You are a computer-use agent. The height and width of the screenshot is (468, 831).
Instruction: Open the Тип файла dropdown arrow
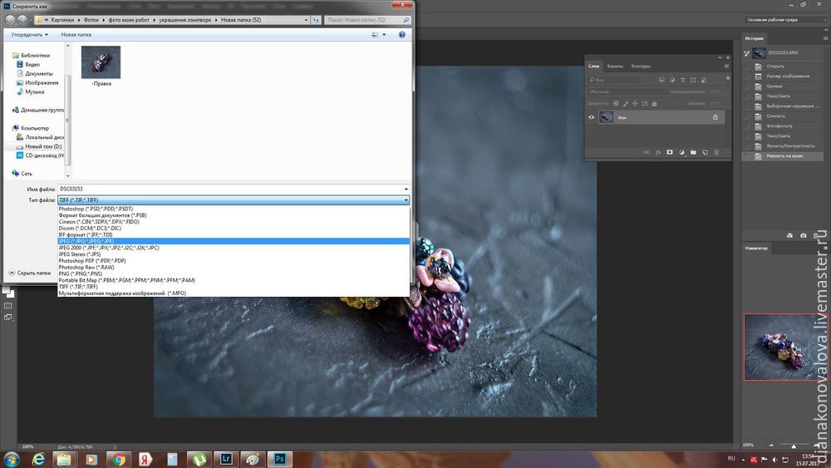pos(406,200)
